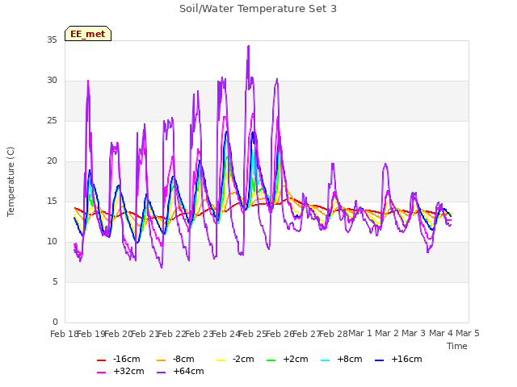517x387 pixels.
Task: Click the Mar 2 x-axis tick label
Action: click(387, 333)
